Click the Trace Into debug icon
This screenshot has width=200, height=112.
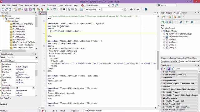[x=69, y=9]
